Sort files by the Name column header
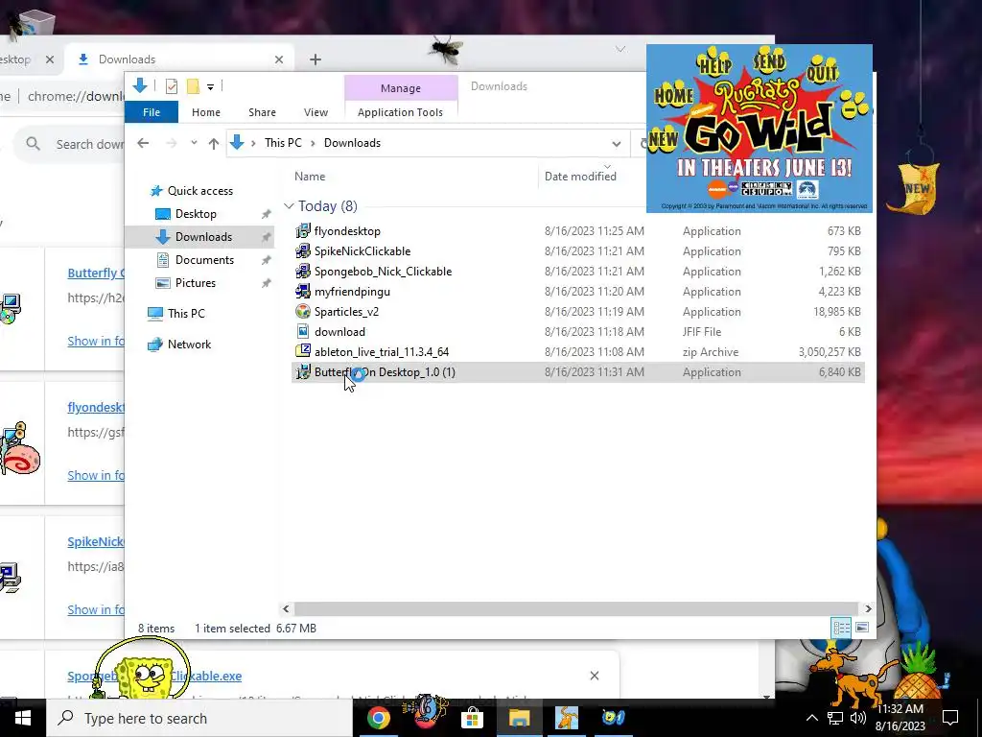This screenshot has height=737, width=982. pyautogui.click(x=310, y=177)
